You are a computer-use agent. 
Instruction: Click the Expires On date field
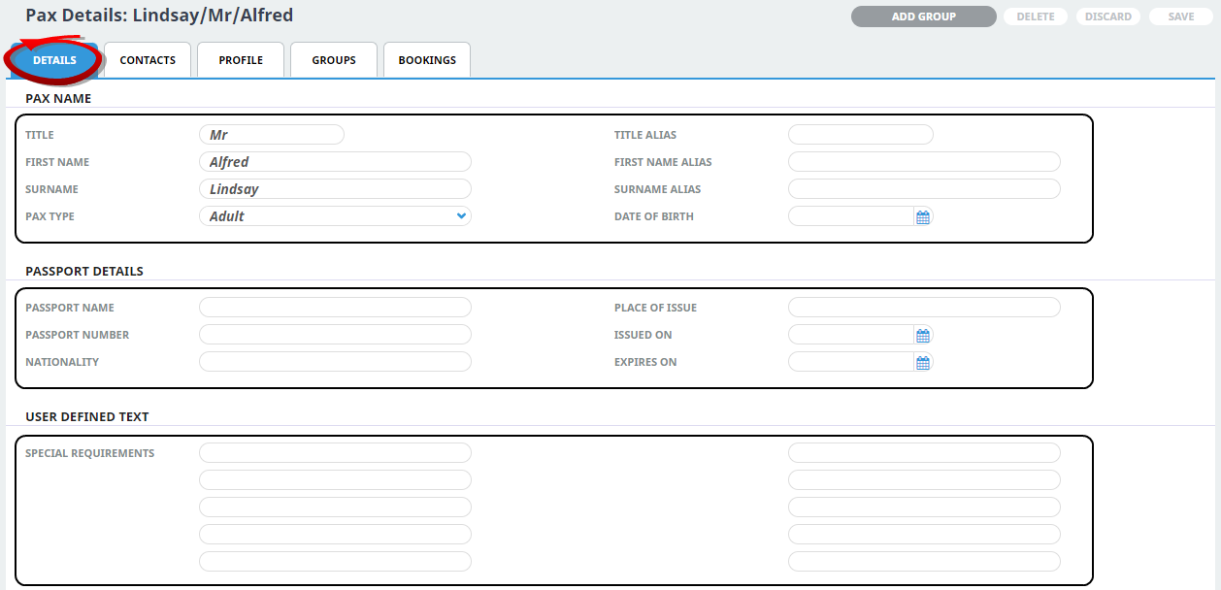tap(850, 362)
